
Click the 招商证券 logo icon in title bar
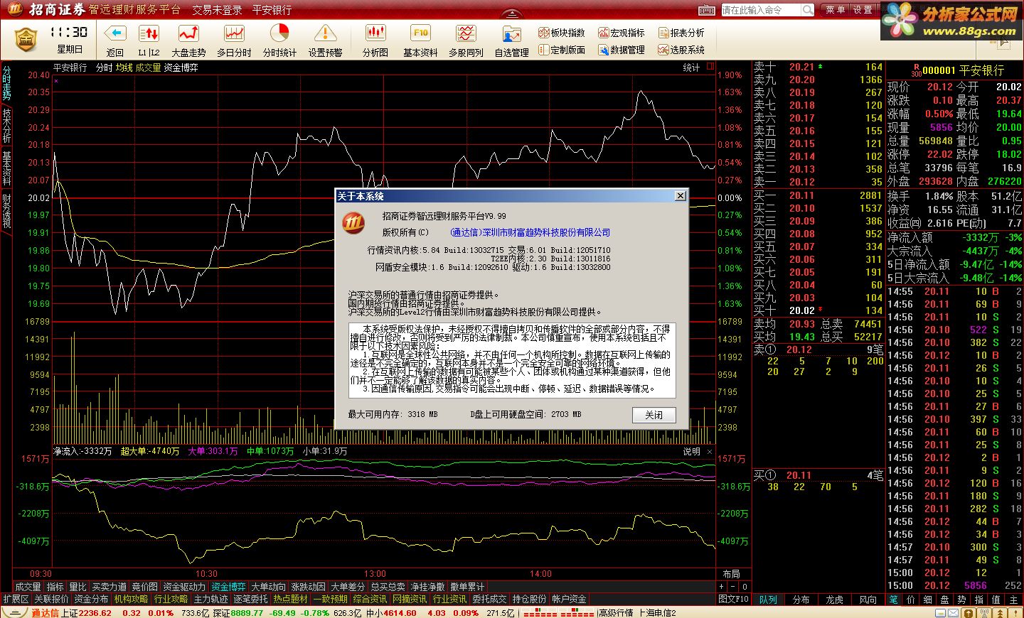click(x=14, y=9)
